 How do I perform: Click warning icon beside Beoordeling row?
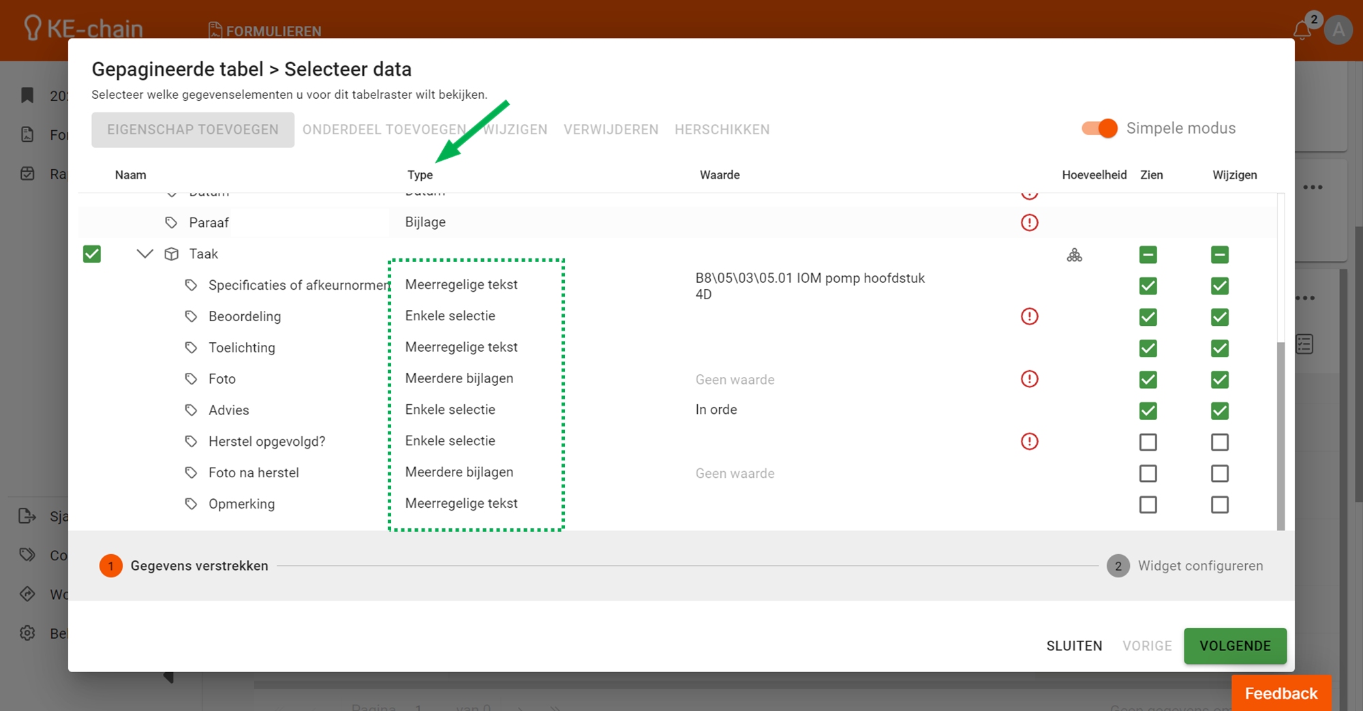click(x=1029, y=316)
